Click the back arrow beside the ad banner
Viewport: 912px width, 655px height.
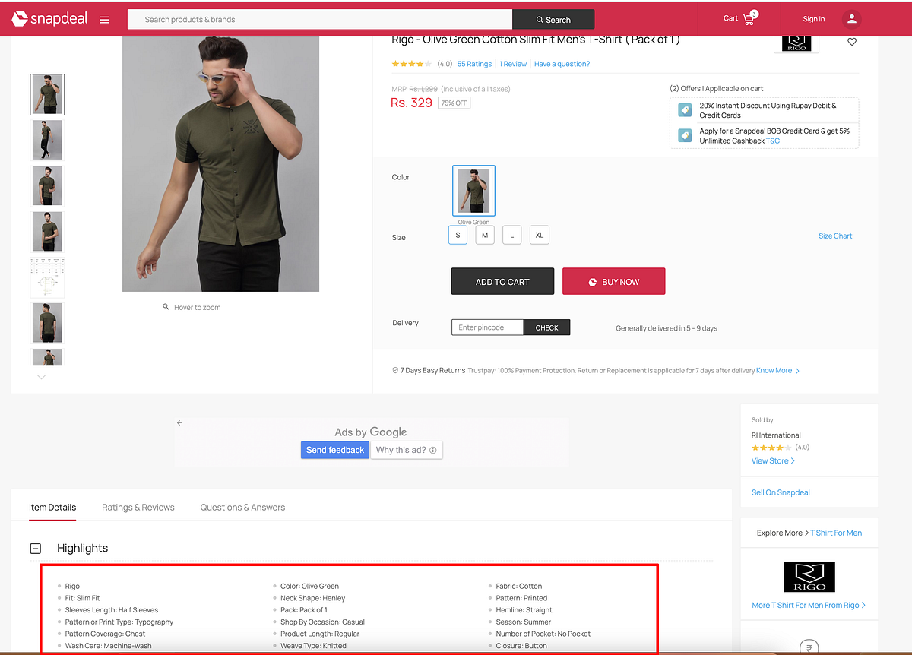point(179,422)
